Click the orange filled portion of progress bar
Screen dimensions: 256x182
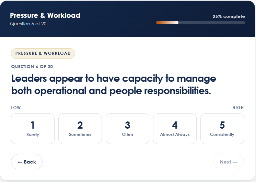(x=167, y=23)
